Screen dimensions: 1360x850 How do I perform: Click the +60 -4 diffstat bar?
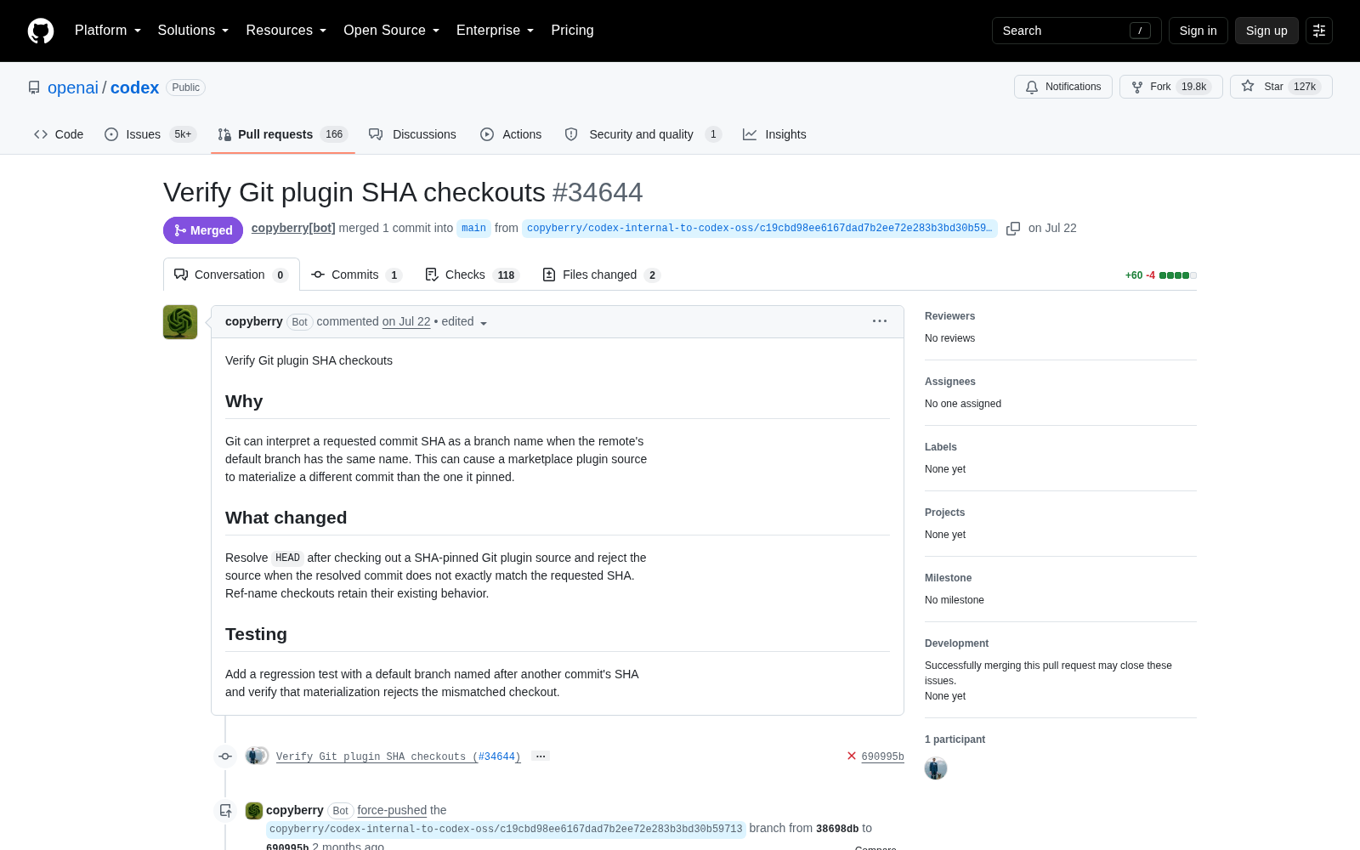1160,275
